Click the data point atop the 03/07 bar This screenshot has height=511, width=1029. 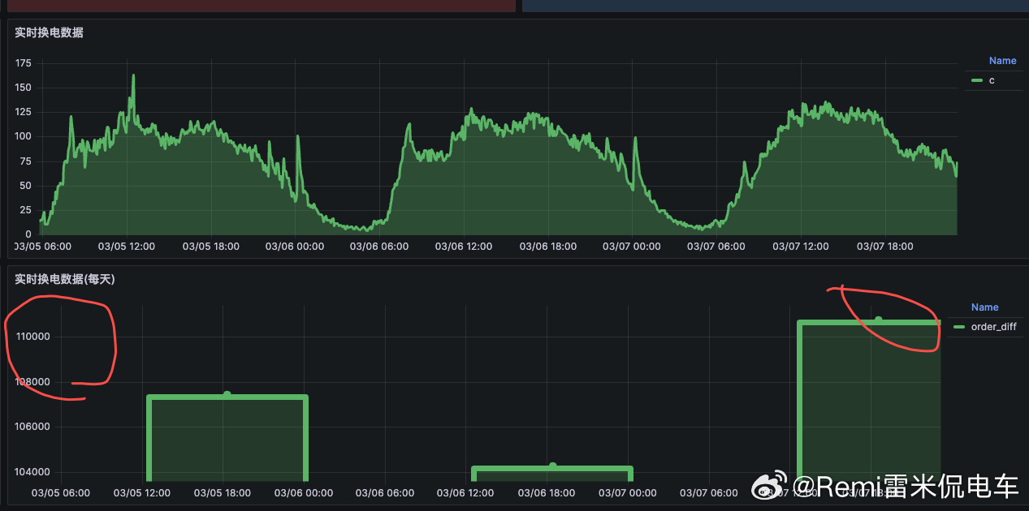pos(878,320)
